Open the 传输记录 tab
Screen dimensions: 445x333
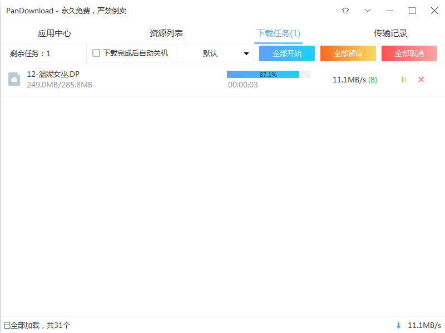click(x=390, y=33)
